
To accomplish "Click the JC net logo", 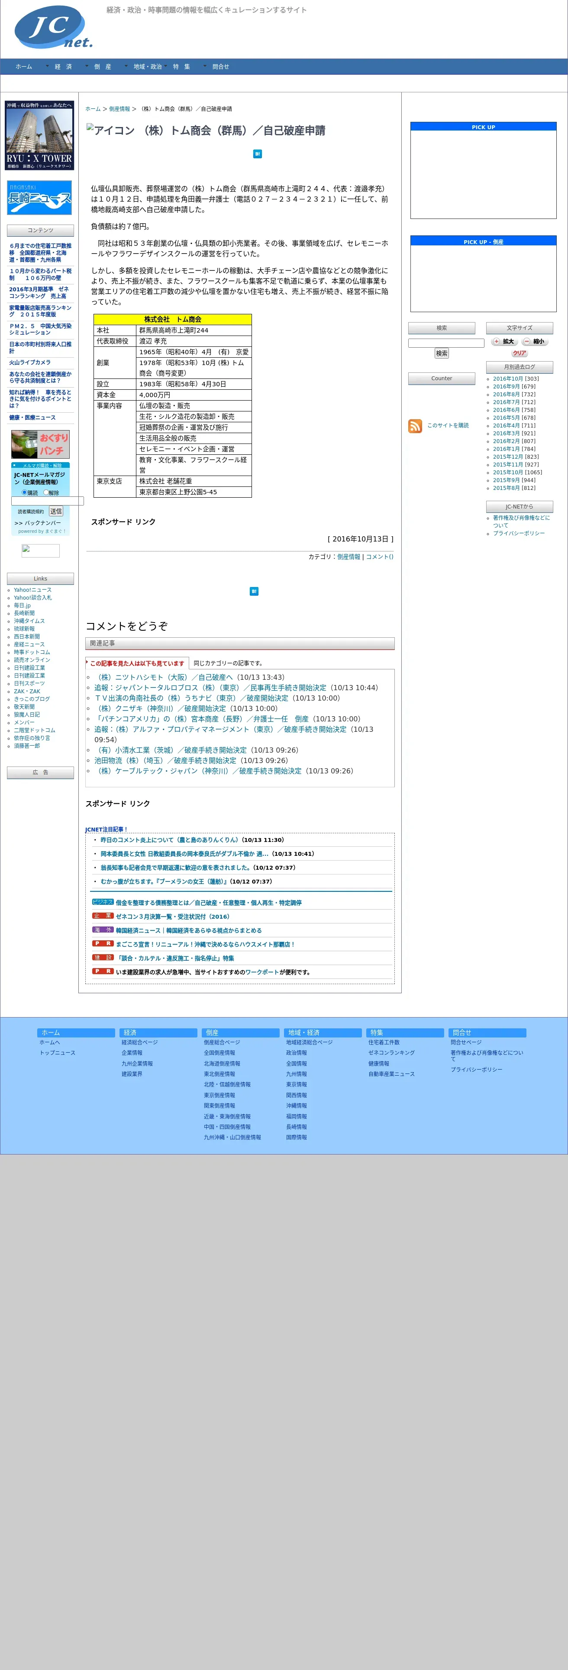I will (x=54, y=26).
